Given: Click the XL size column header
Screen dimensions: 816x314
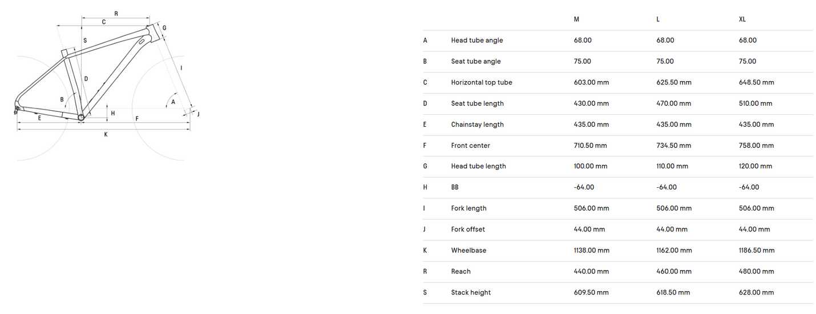Looking at the screenshot, I should click(x=742, y=19).
